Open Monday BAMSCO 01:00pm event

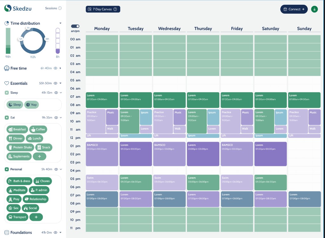[102, 154]
